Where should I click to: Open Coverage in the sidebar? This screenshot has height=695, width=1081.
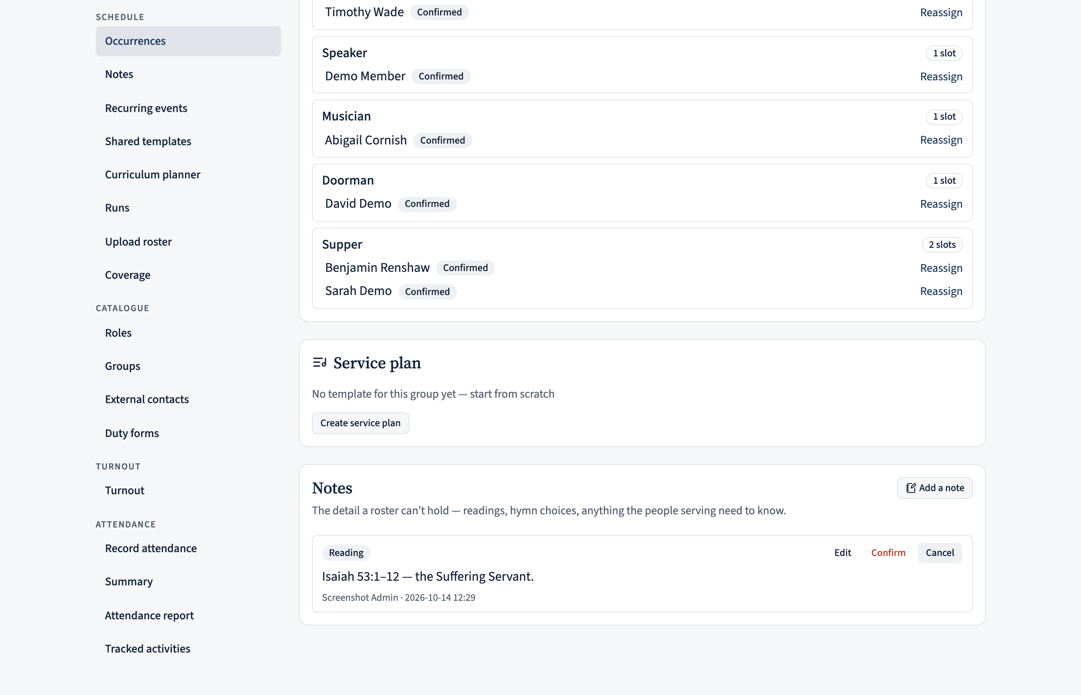(x=188, y=275)
